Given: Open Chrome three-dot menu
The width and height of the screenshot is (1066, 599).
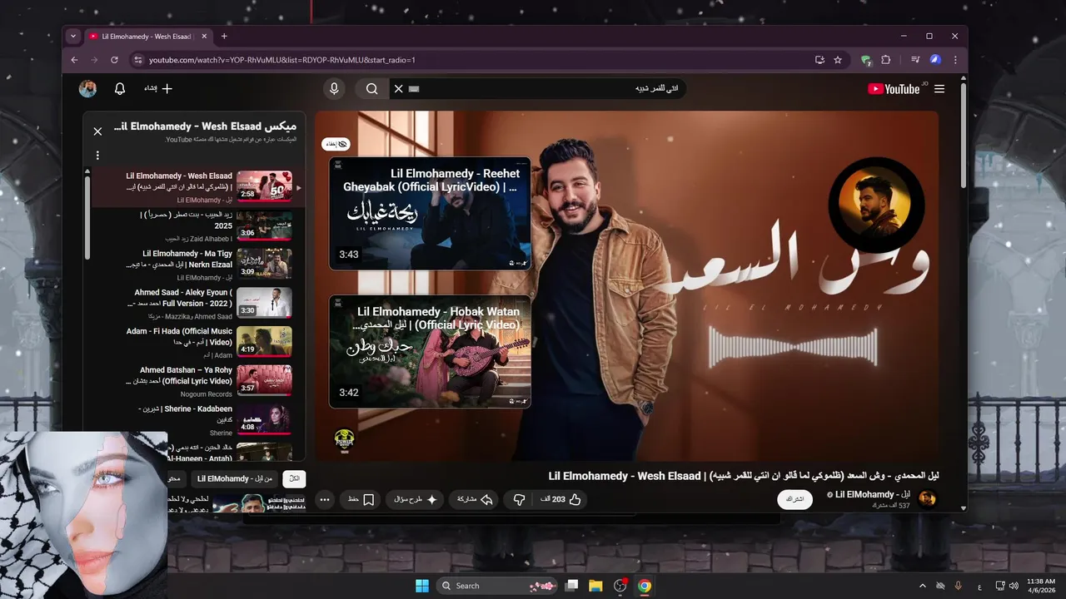Looking at the screenshot, I should [x=955, y=60].
